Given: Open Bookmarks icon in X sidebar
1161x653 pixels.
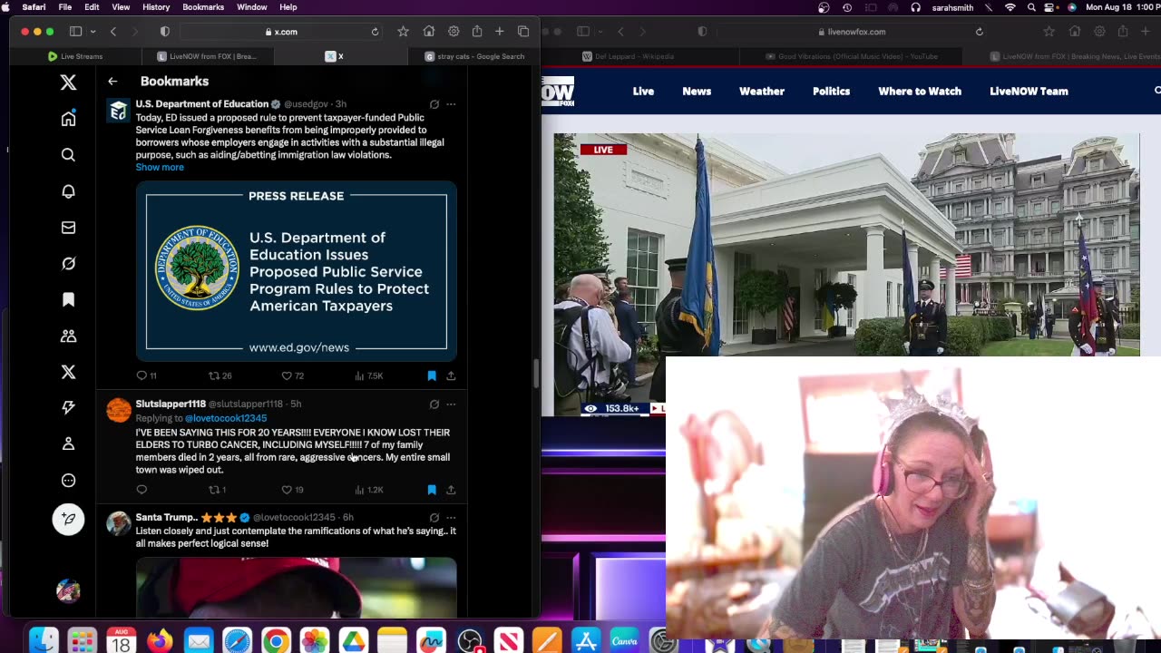Looking at the screenshot, I should point(68,300).
